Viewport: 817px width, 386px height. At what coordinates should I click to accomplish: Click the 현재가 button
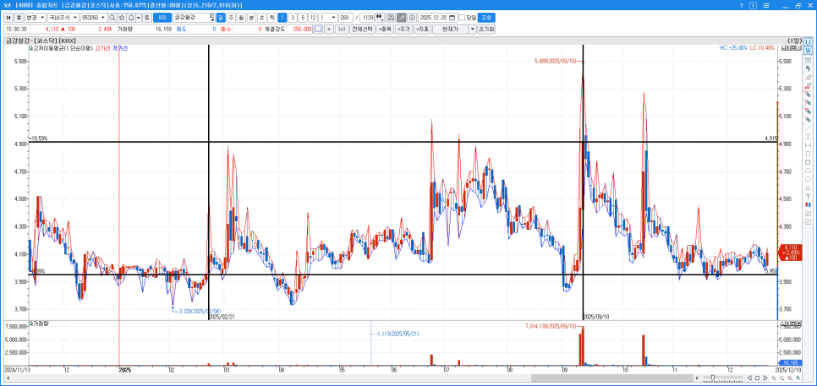coord(451,29)
